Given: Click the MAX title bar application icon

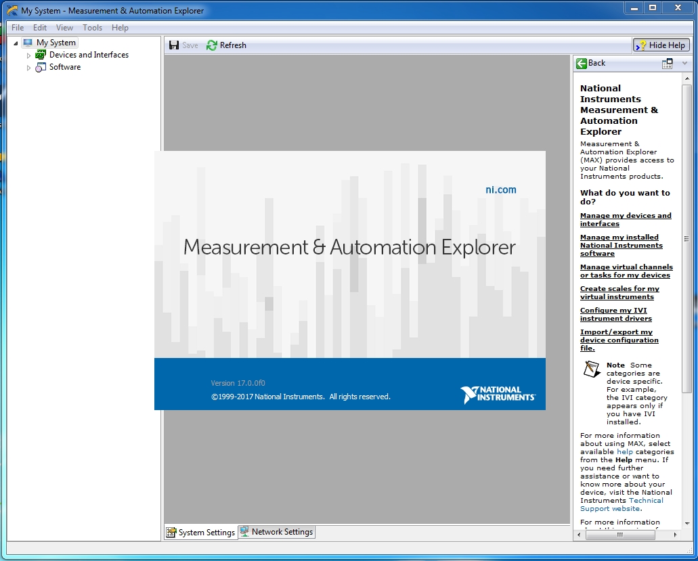Looking at the screenshot, I should click(12, 10).
